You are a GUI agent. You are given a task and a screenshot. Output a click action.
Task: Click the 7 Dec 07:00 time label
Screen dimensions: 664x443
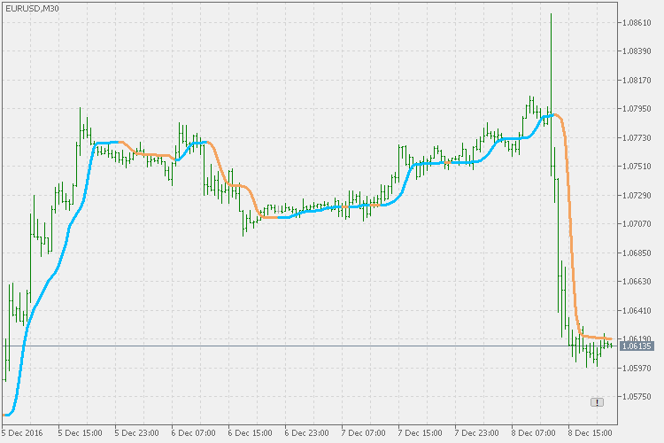click(x=363, y=433)
